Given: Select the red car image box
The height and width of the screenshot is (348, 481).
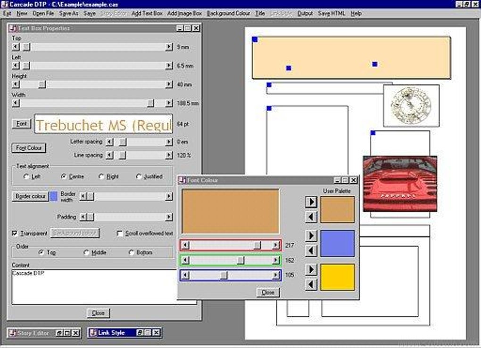Looking at the screenshot, I should pos(400,184).
